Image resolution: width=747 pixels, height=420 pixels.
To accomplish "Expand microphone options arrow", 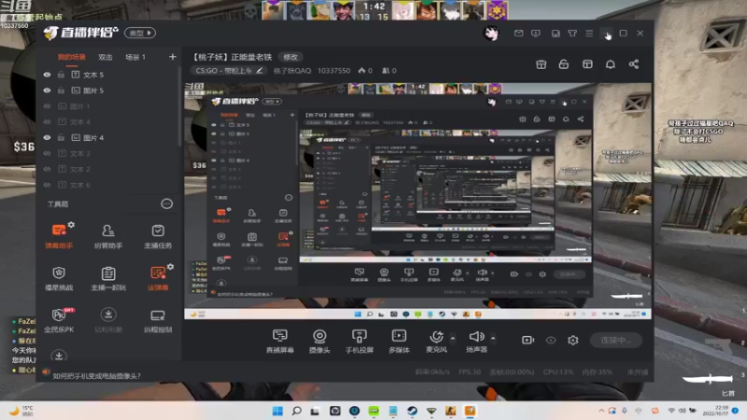I will pos(453,338).
